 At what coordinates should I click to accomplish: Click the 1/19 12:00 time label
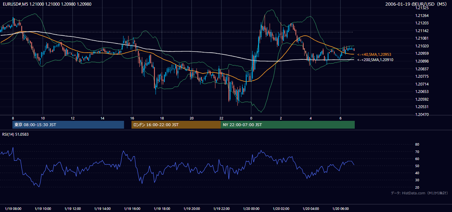point(72,209)
